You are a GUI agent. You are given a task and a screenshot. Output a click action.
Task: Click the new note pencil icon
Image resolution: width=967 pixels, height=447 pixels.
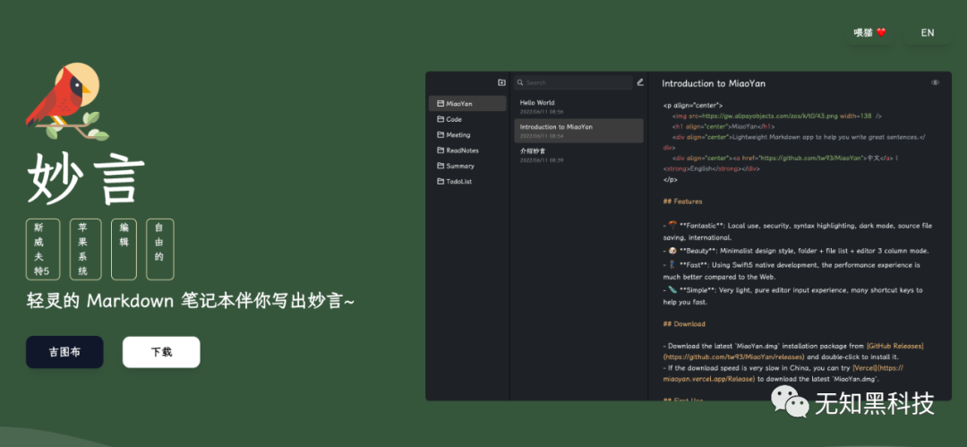[640, 82]
